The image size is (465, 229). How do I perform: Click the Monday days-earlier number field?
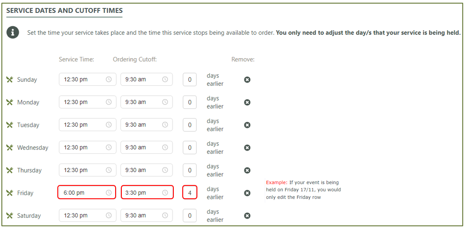190,102
